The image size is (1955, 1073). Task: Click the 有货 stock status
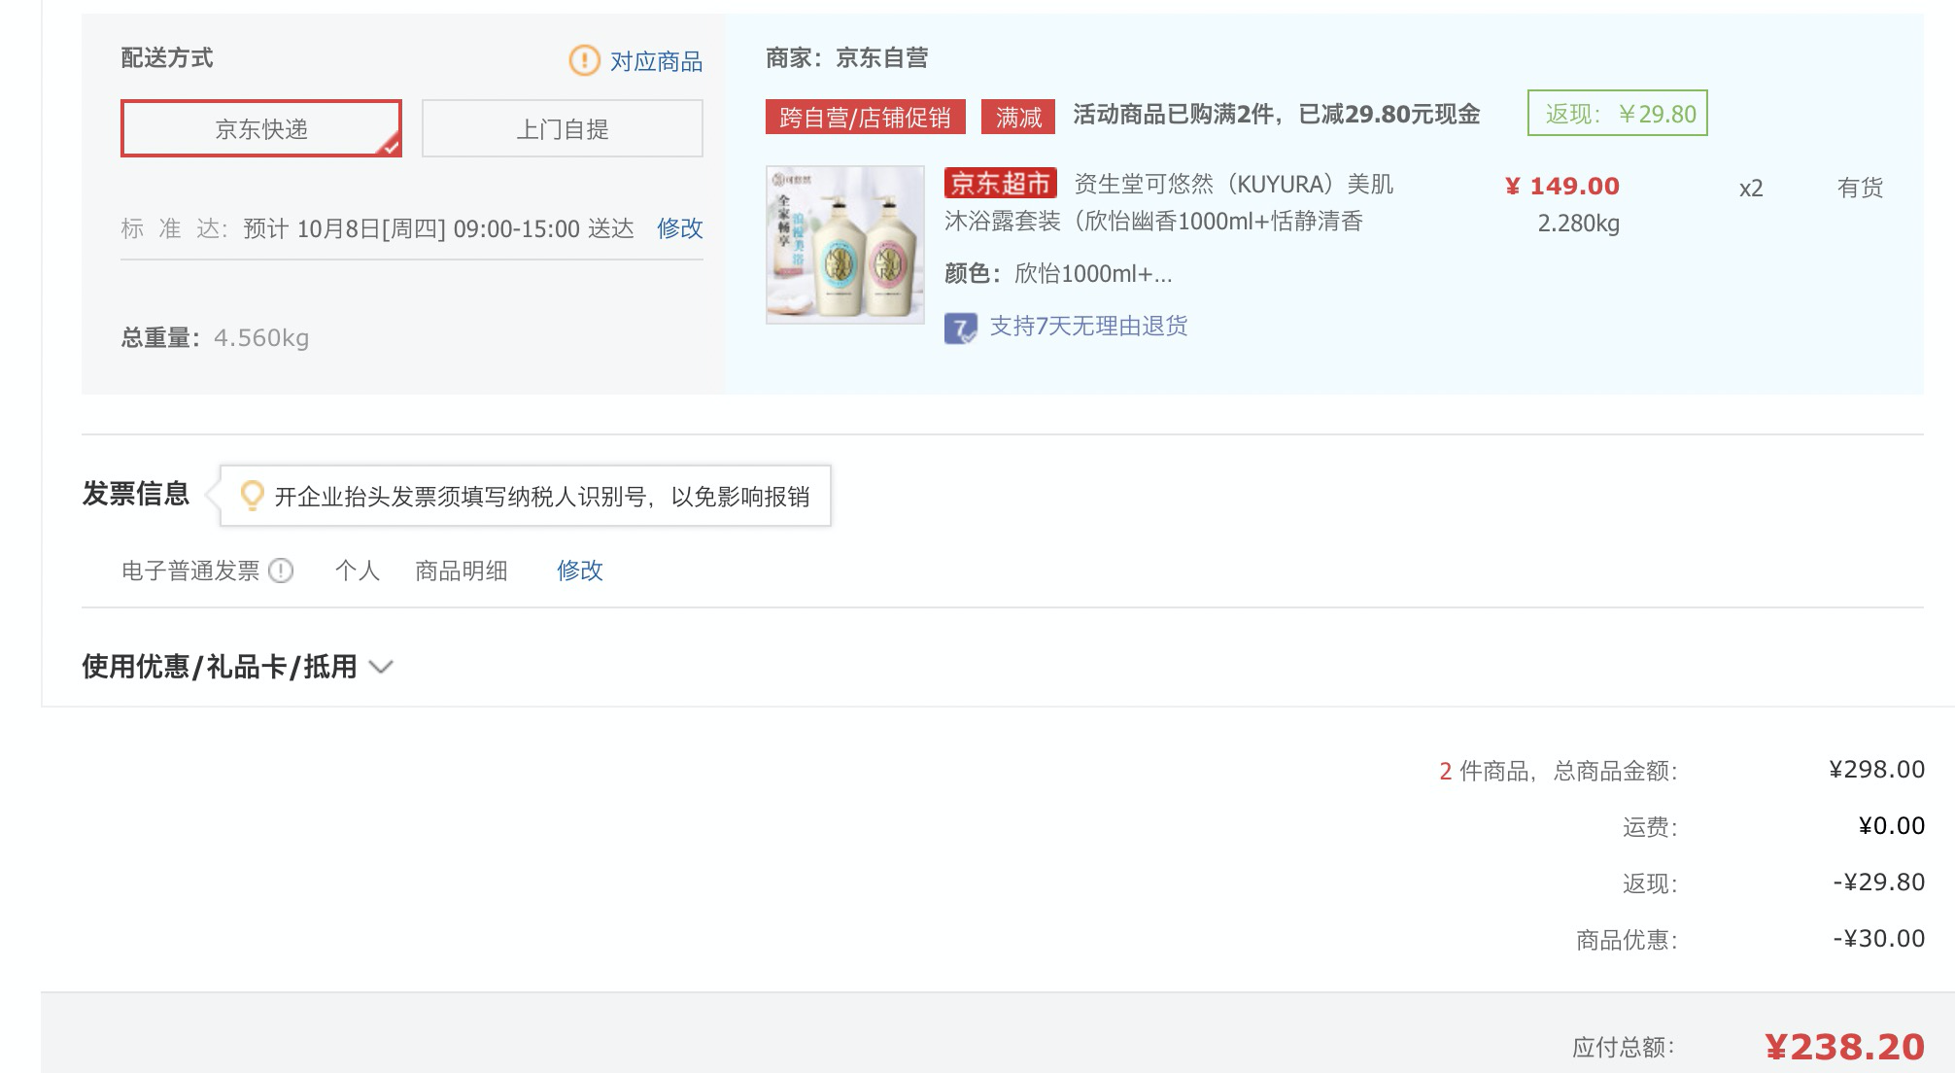tap(1860, 188)
